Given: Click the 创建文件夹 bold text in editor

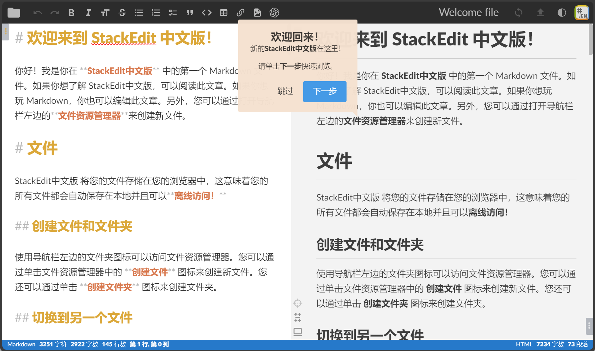Looking at the screenshot, I should point(110,287).
